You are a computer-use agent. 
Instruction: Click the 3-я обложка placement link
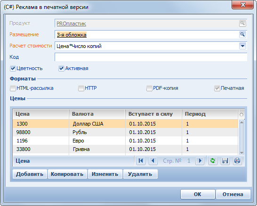(x=72, y=35)
